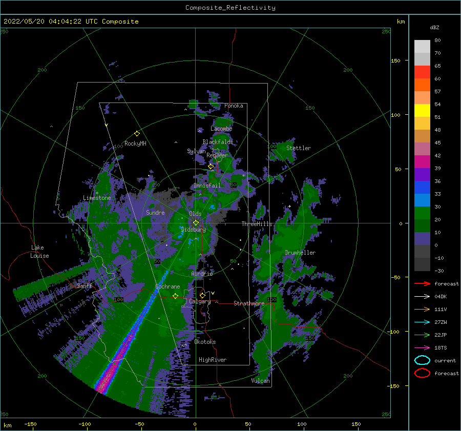Viewport: 461px width, 431px height.
Task: Pick the magenta 39-42 dBZ swatch
Action: pos(422,162)
